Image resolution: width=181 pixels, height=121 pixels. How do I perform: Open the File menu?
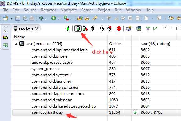pyautogui.click(x=5, y=10)
